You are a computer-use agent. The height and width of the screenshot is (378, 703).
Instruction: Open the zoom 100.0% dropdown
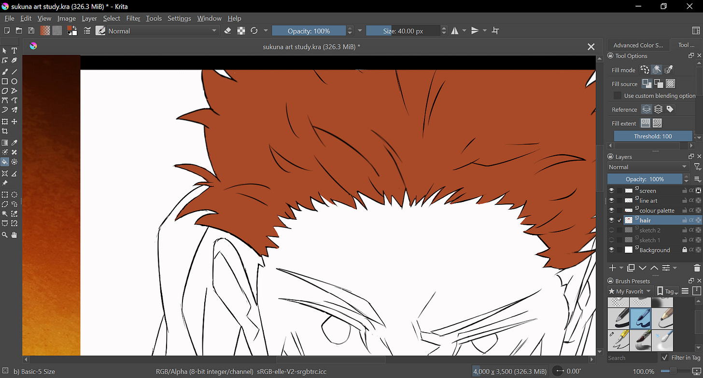644,372
